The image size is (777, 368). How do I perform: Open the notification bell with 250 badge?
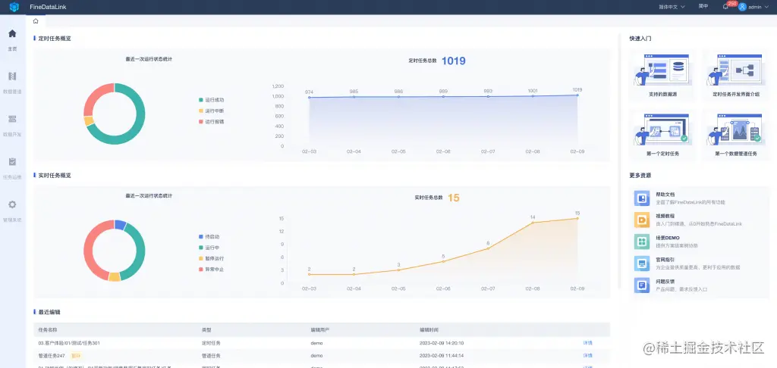725,7
